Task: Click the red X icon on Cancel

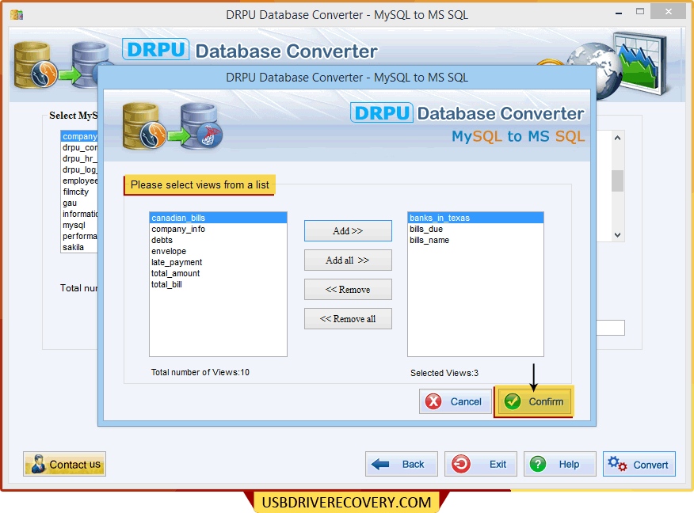Action: [433, 401]
